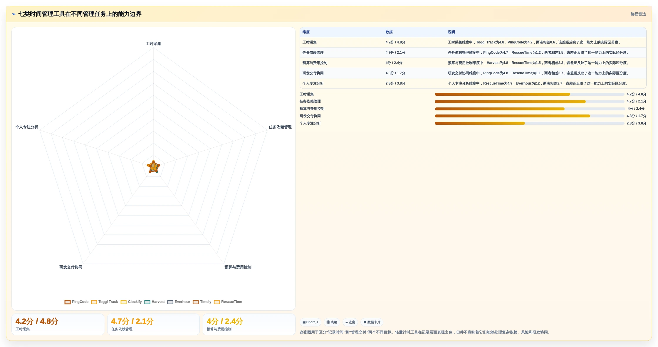Click the radar axis label 任务依赖管理
The height and width of the screenshot is (347, 658).
click(x=280, y=127)
